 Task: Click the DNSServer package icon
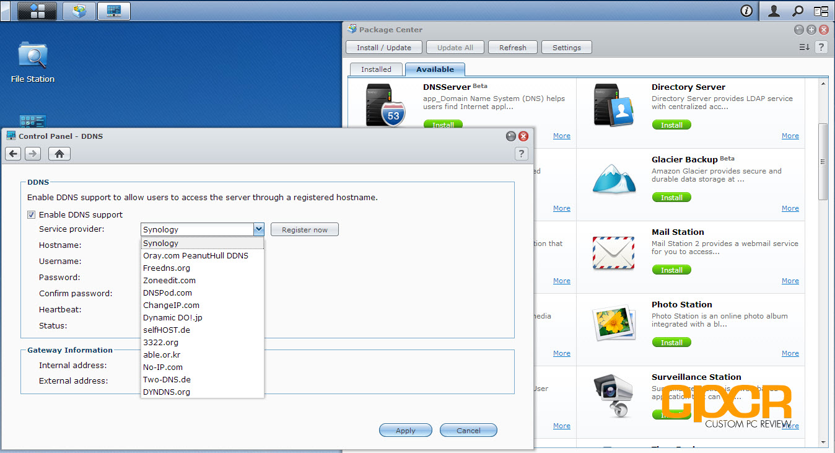(x=385, y=105)
